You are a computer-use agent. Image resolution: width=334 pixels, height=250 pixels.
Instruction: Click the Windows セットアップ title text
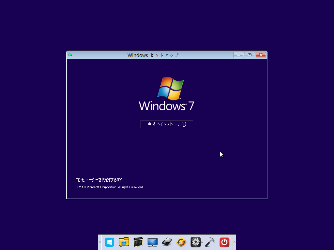coord(153,55)
